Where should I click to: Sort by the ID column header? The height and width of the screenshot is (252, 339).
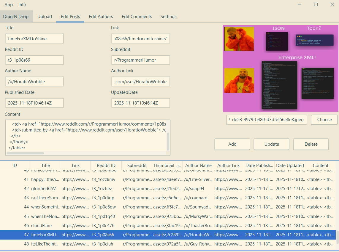coord(15,166)
